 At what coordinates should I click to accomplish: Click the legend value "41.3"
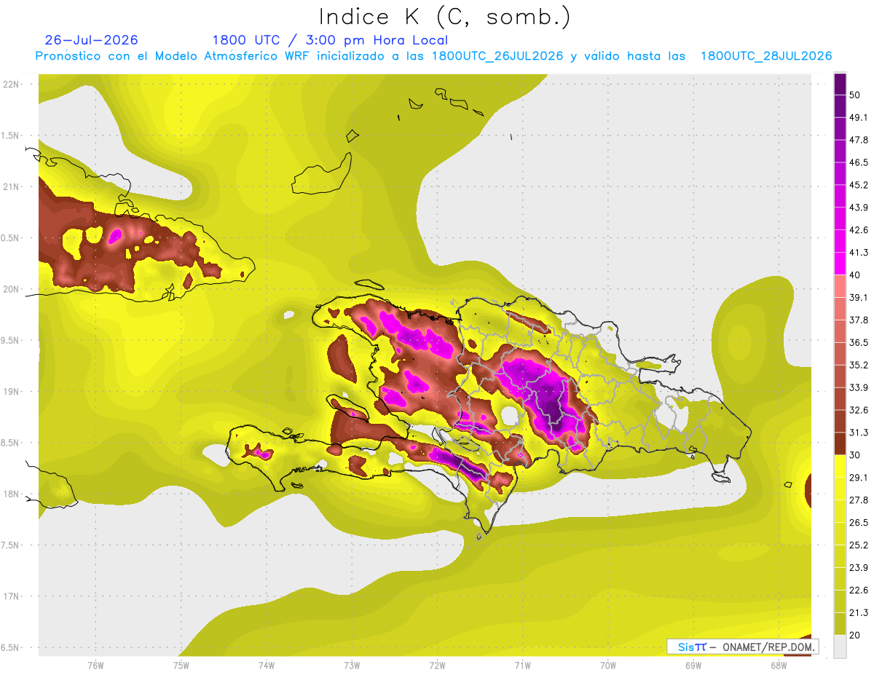point(858,253)
